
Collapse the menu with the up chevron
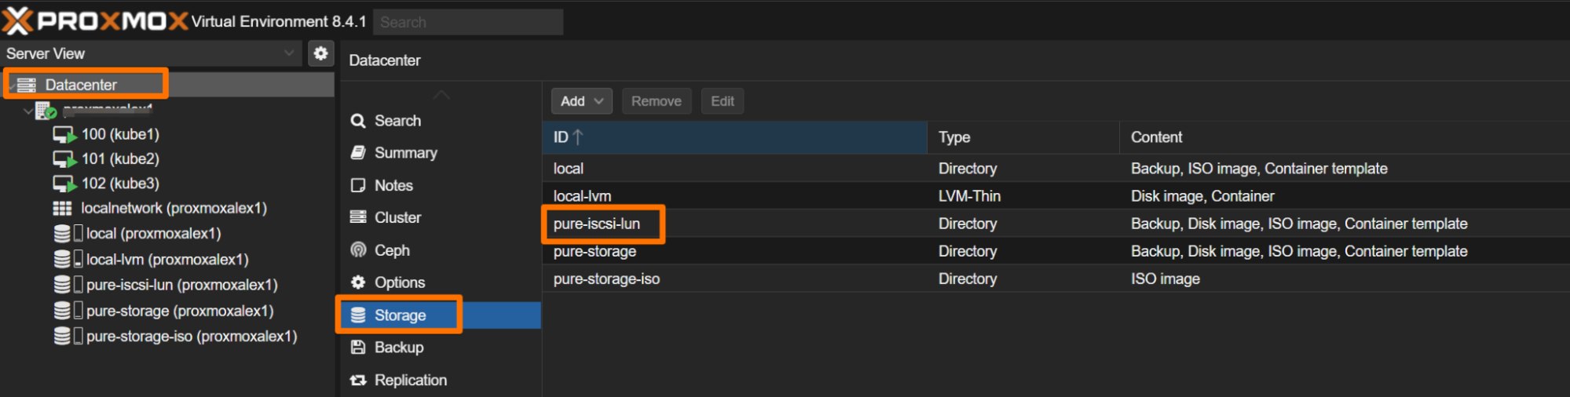(x=441, y=95)
